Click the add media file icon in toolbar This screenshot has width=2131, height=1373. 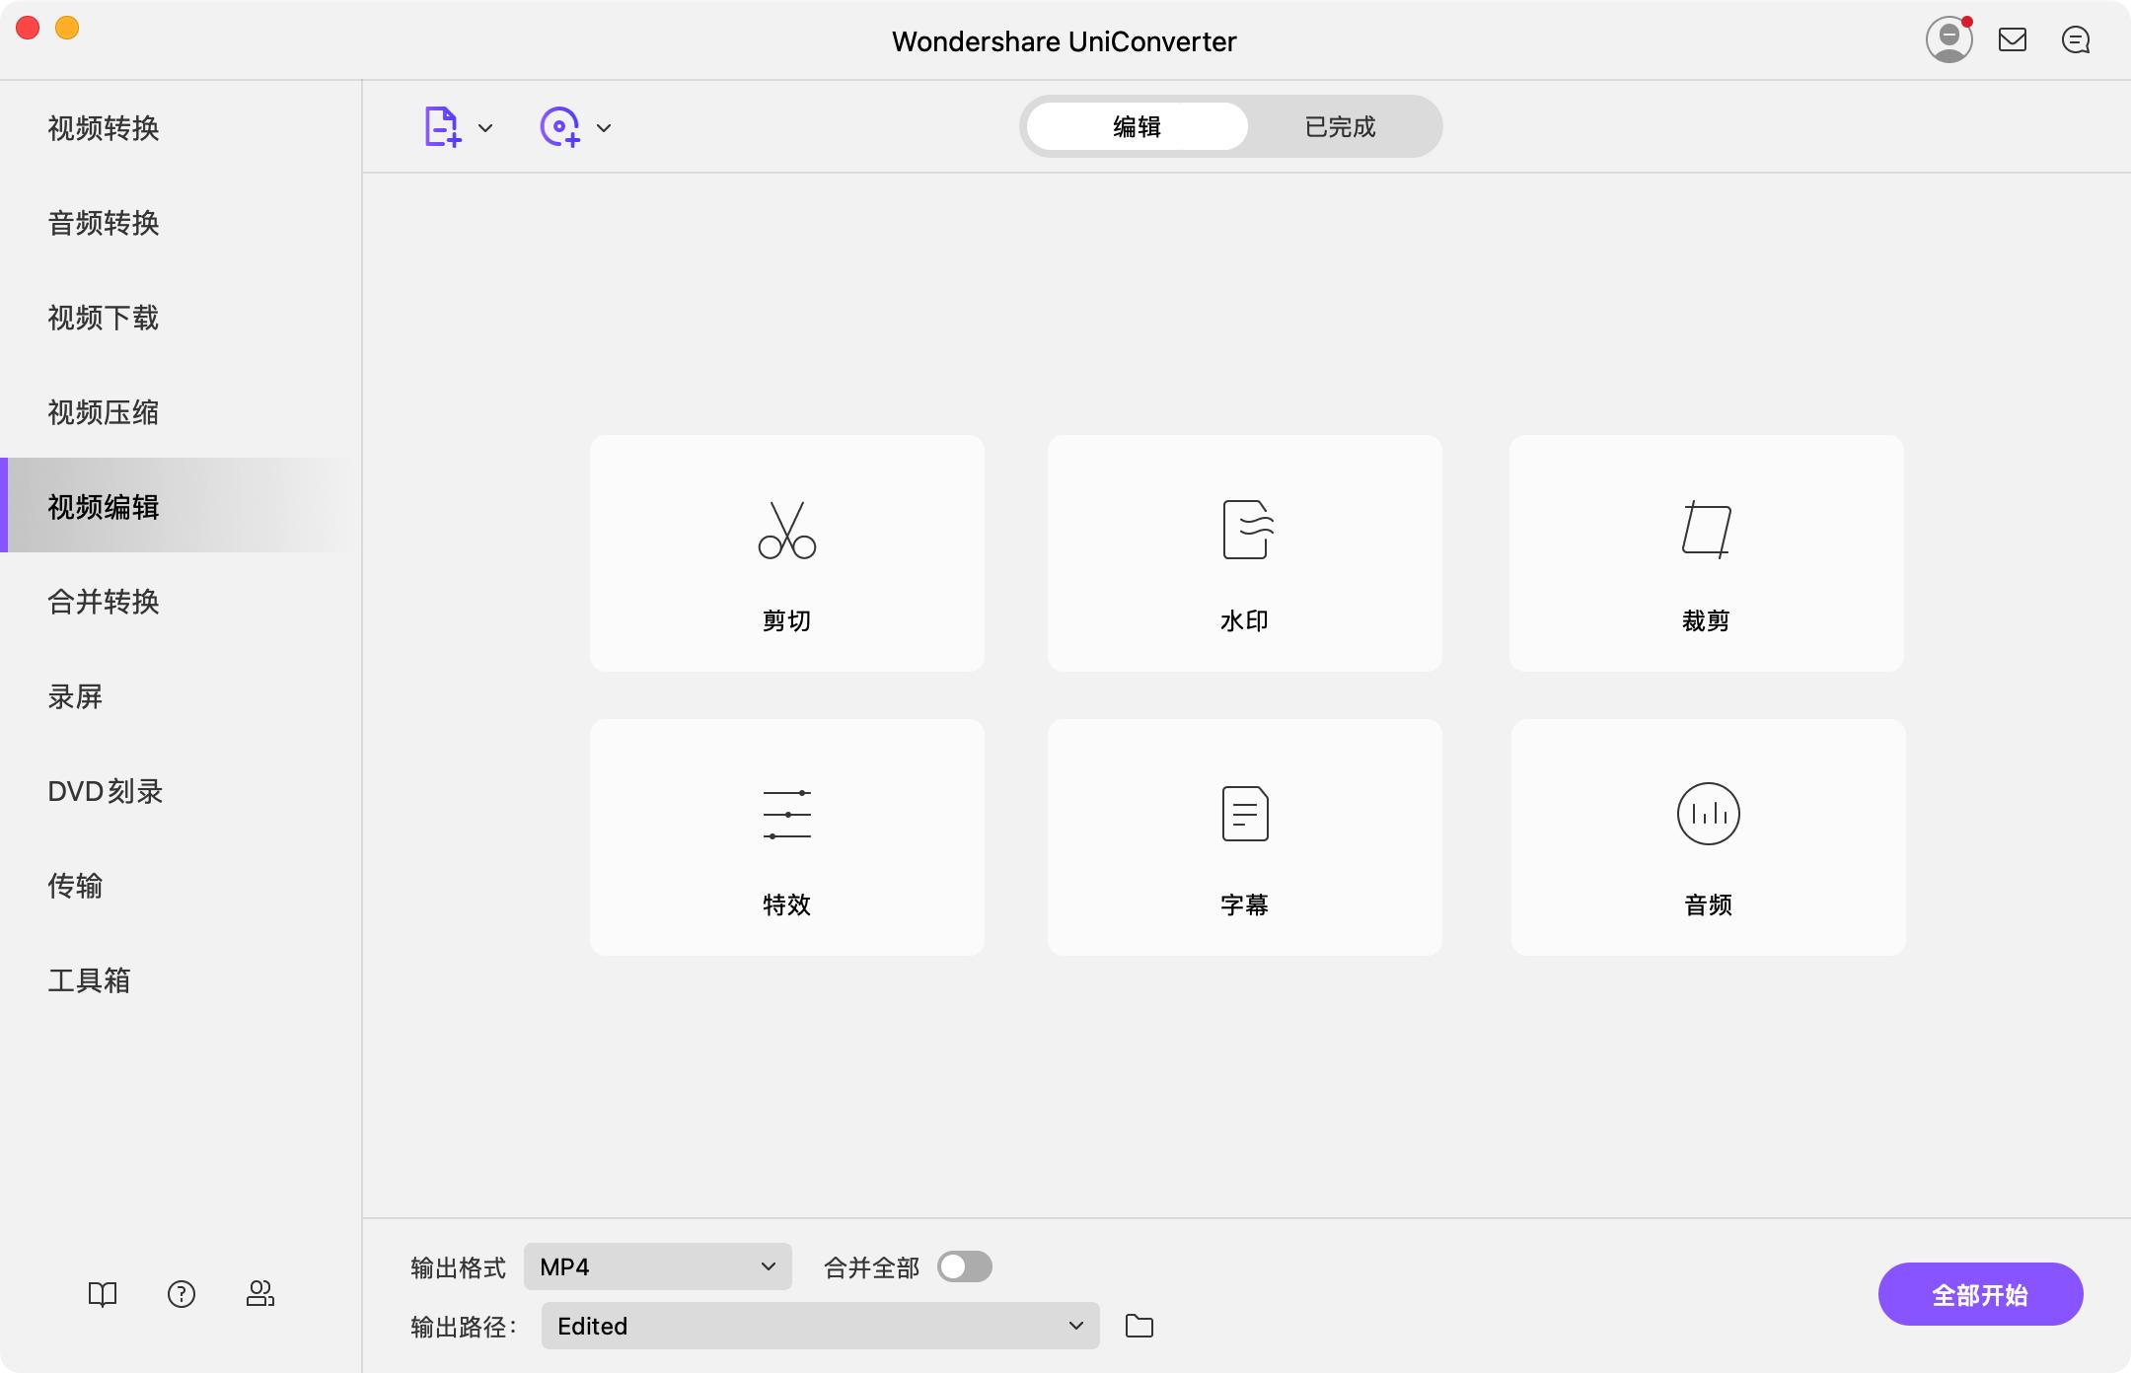[441, 126]
